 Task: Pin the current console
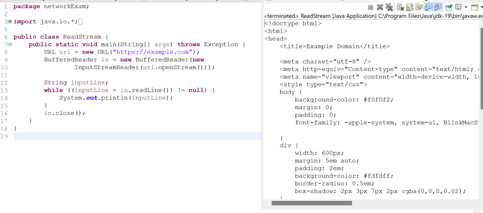point(449,7)
